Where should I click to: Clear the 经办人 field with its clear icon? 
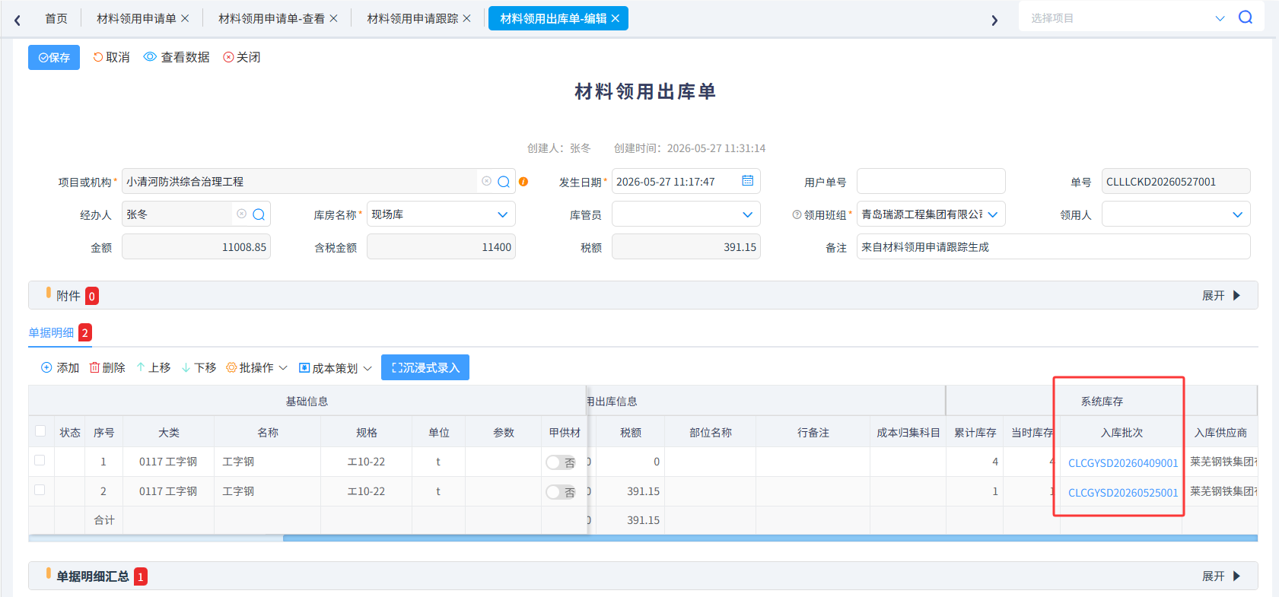click(x=241, y=214)
